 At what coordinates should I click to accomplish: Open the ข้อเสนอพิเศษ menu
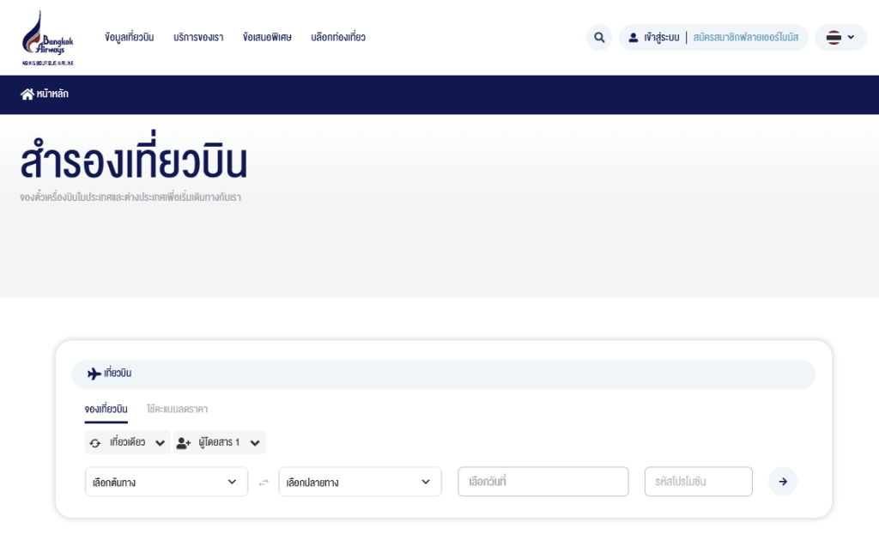[x=267, y=38]
